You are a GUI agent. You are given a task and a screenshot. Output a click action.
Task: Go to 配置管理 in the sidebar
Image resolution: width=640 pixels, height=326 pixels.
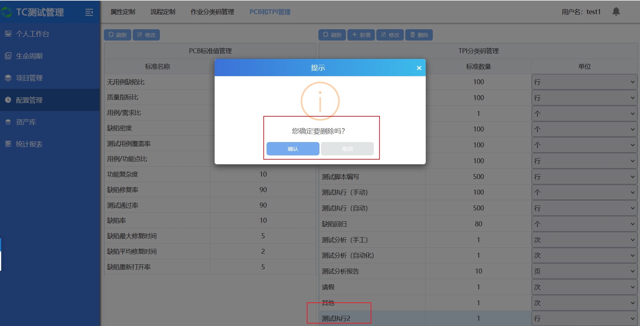pos(29,100)
